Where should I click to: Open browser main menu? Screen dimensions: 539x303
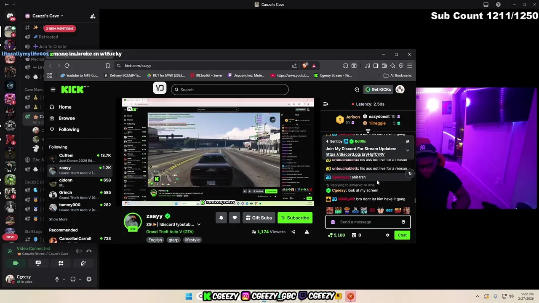pos(409,66)
